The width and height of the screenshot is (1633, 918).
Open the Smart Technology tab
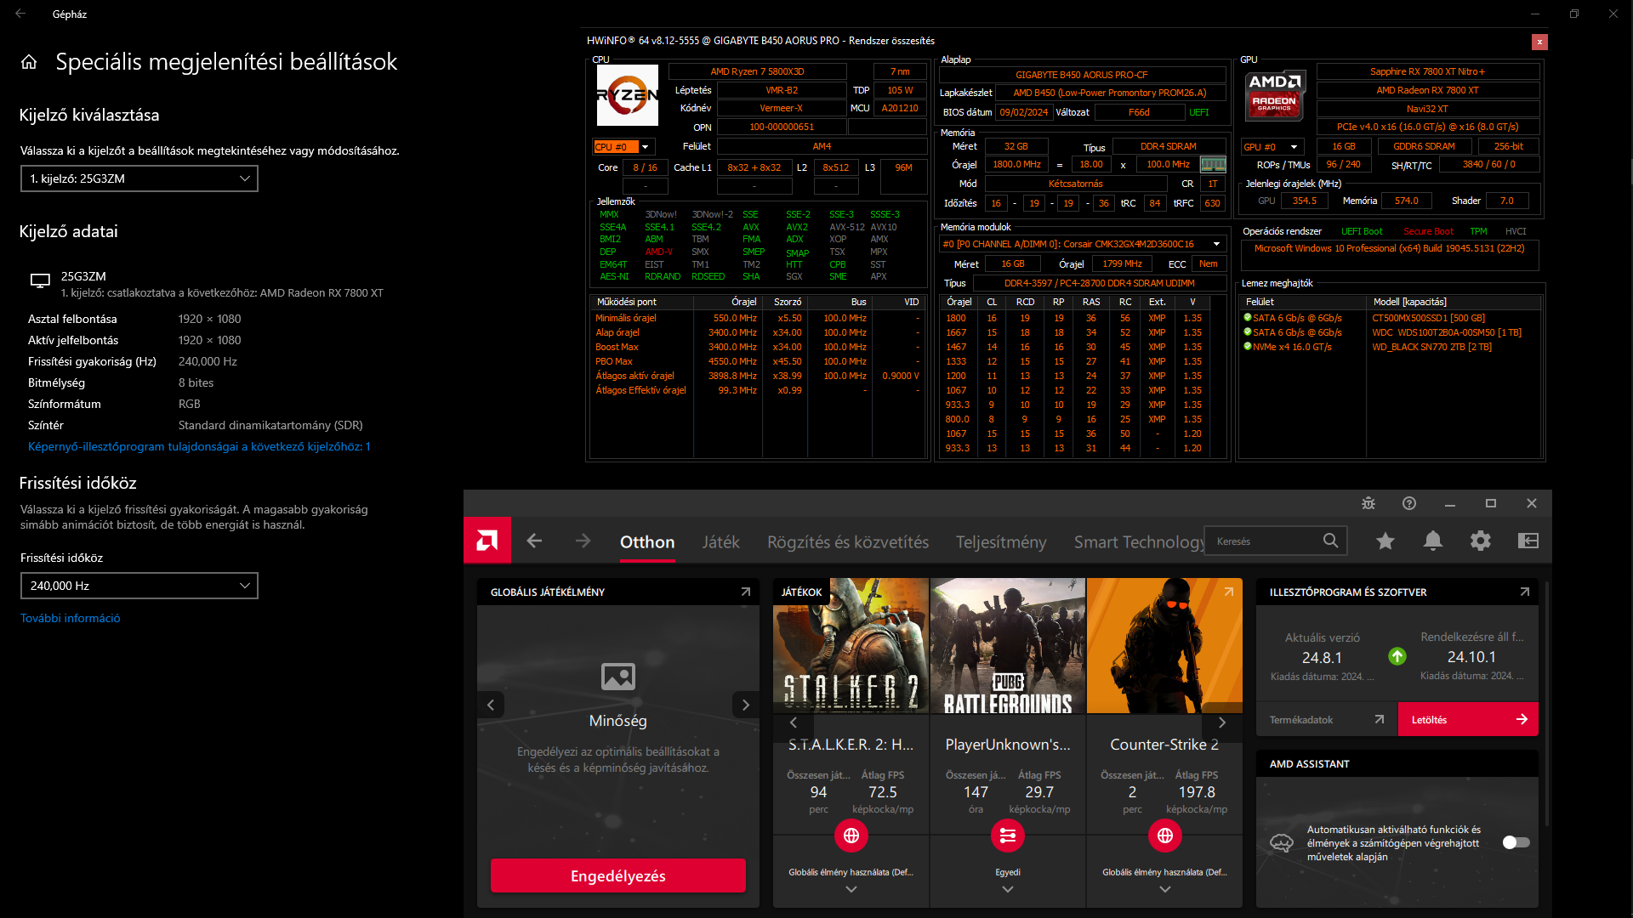coord(1139,542)
